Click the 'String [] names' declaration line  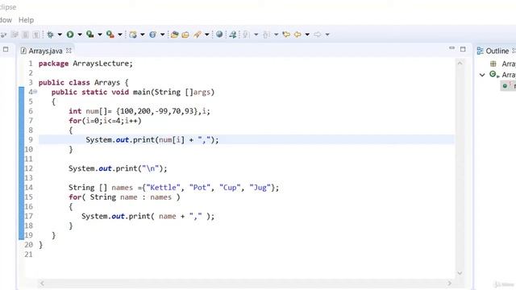pyautogui.click(x=173, y=188)
